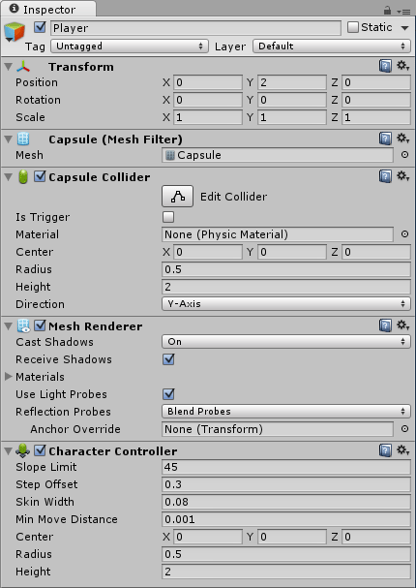Open Capsule Collider gear settings menu
Viewport: 416px width, 588px height.
(x=402, y=176)
